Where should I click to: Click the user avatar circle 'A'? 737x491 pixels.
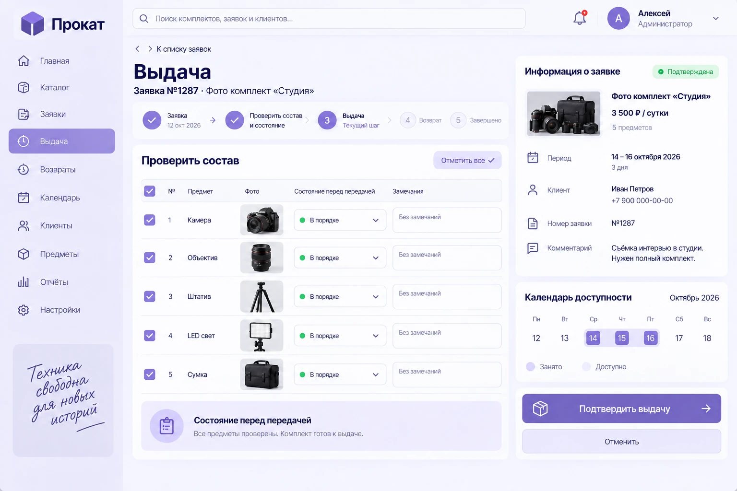618,19
